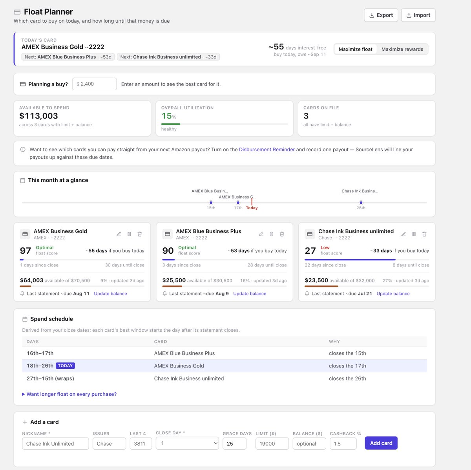
Task: Open the Disbursement Reminder link
Action: 267,150
